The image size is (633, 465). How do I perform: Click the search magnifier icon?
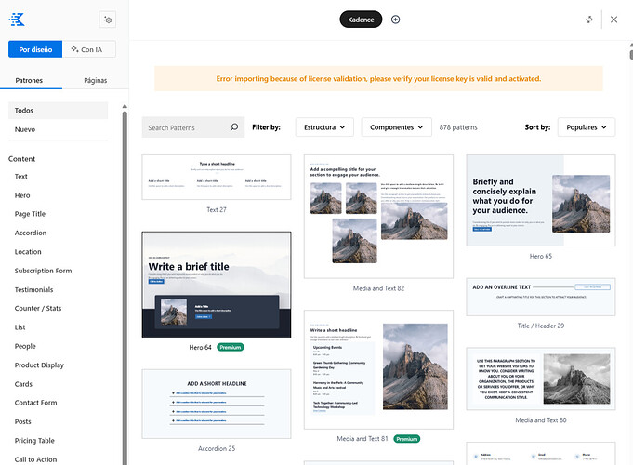point(234,127)
